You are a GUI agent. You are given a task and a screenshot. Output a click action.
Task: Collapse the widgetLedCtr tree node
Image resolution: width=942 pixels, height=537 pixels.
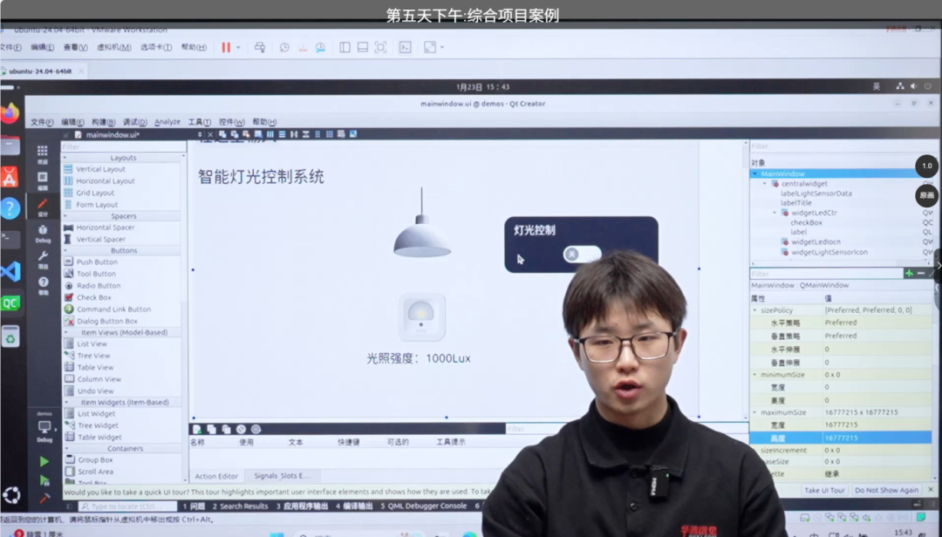[x=774, y=213]
